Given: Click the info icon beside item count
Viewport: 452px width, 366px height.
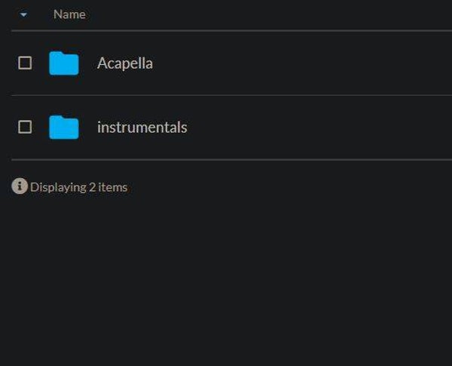Looking at the screenshot, I should pos(20,186).
